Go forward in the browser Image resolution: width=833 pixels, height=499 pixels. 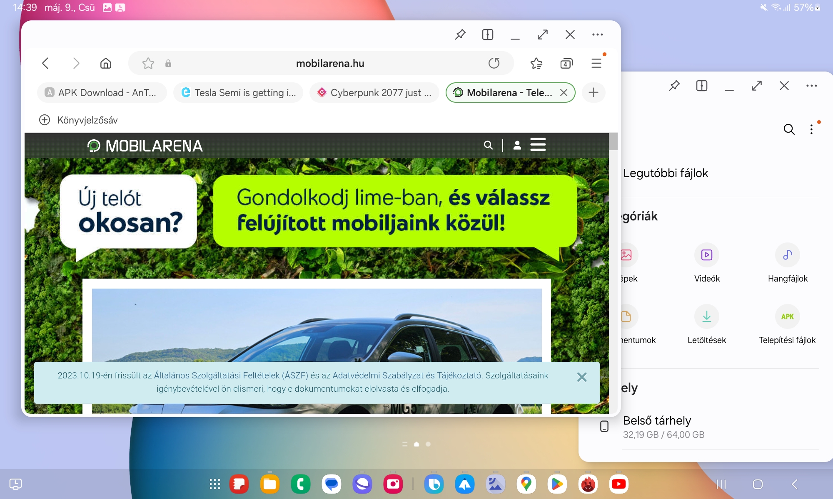point(76,63)
